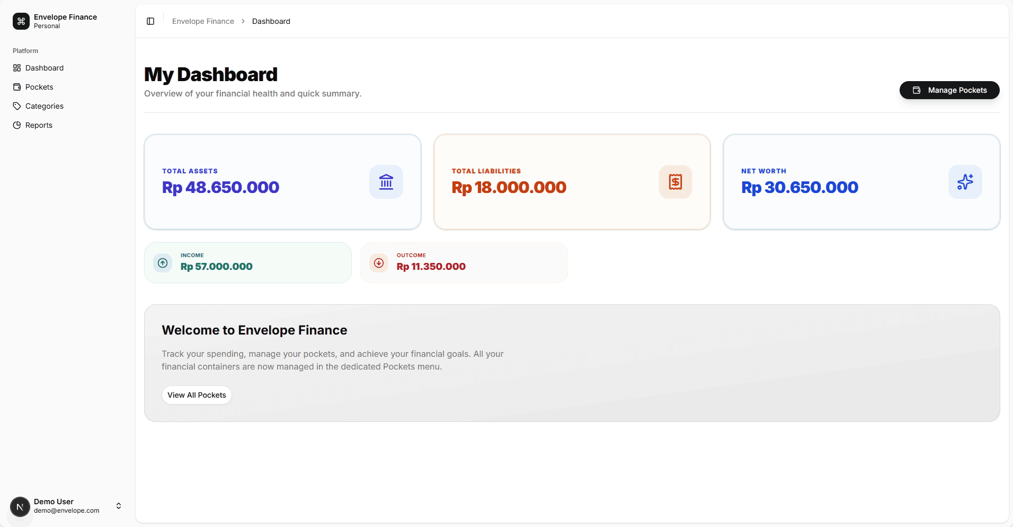Click the Manage Pockets button
Viewport: 1013px width, 527px height.
click(949, 90)
